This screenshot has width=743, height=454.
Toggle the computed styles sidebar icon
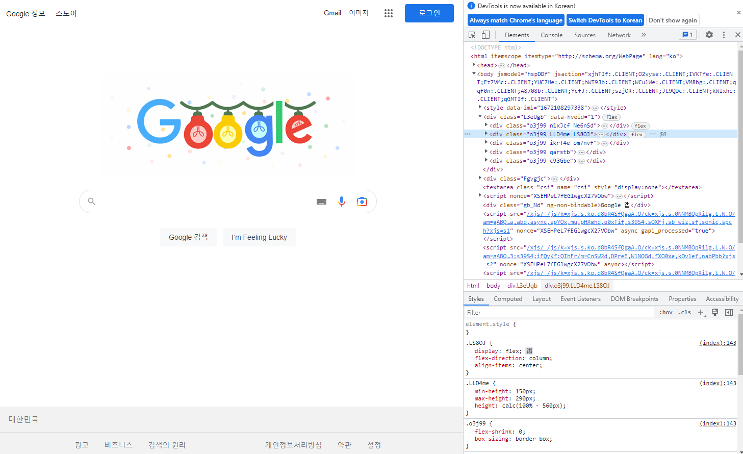[729, 312]
